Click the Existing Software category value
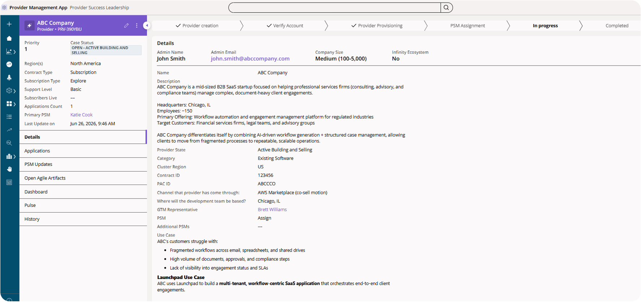641x302 pixels. (x=275, y=159)
